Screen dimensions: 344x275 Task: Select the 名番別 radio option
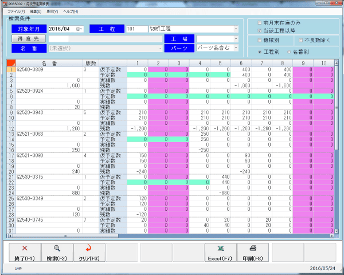click(x=289, y=52)
